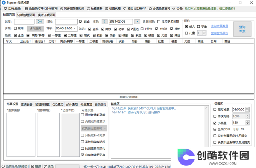Disable 自动抢增开列车 option

coord(83,155)
